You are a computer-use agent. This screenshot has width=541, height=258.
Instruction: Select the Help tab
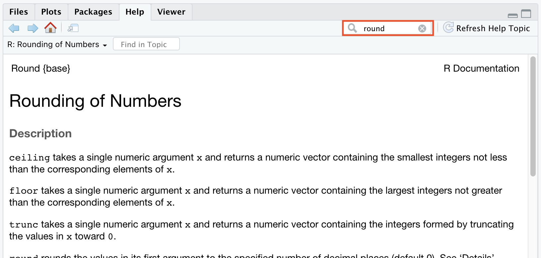[135, 12]
